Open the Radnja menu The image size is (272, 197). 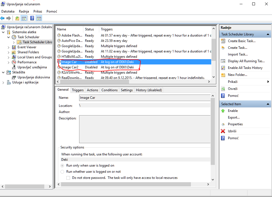[x=24, y=11]
